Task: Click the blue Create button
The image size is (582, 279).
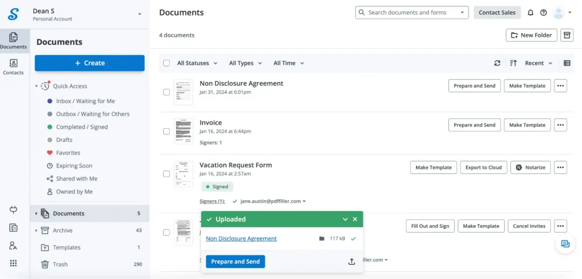Action: 90,63
